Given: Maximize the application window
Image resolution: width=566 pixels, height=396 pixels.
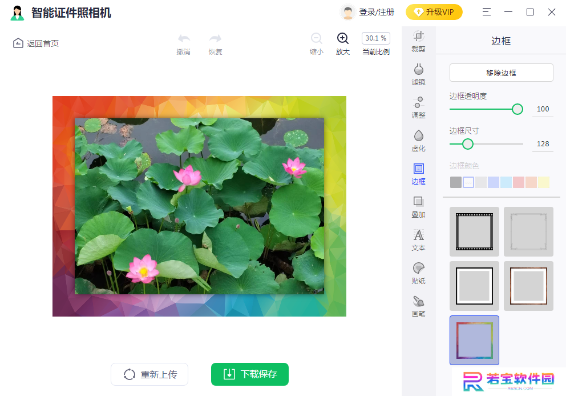Looking at the screenshot, I should (530, 13).
